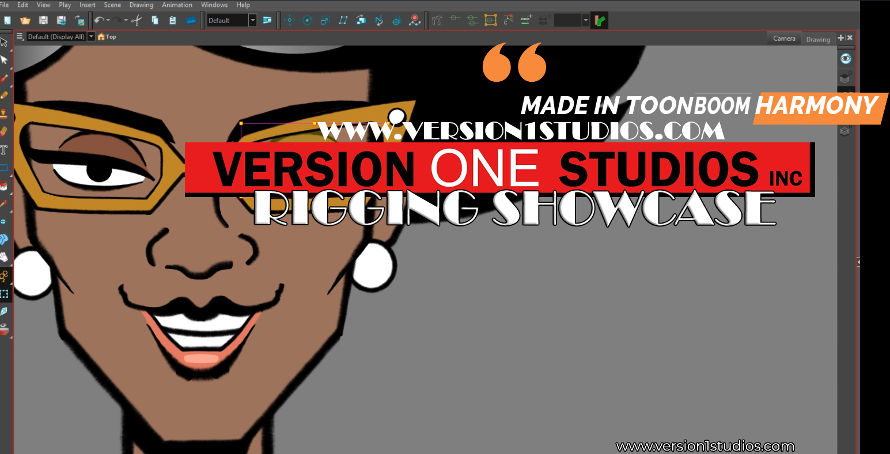Toggle the eye icon on the right sidebar
Viewport: 890px width, 454px height.
tap(846, 58)
